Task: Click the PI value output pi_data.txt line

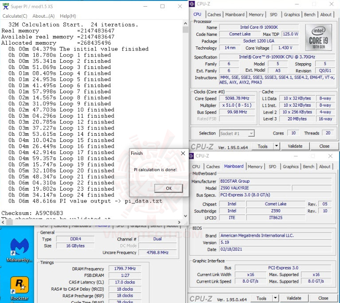Action: pos(85,201)
